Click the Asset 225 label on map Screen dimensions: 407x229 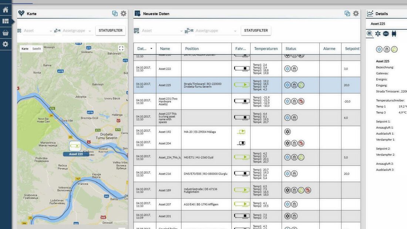[76, 154]
